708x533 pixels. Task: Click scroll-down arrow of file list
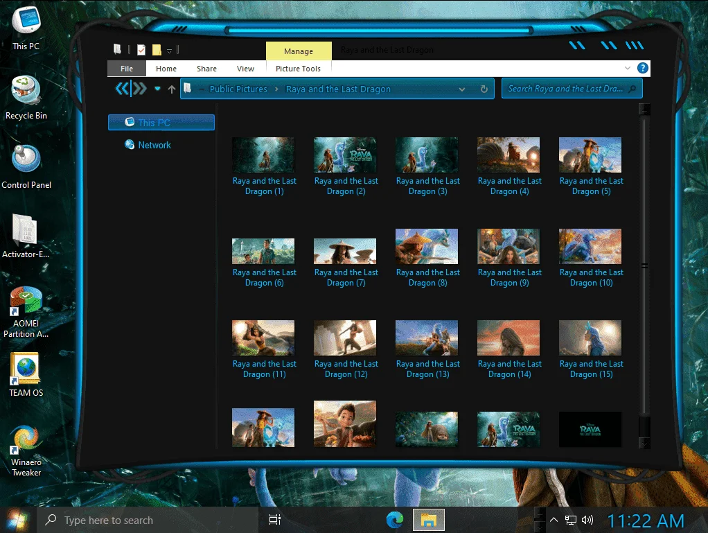644,443
